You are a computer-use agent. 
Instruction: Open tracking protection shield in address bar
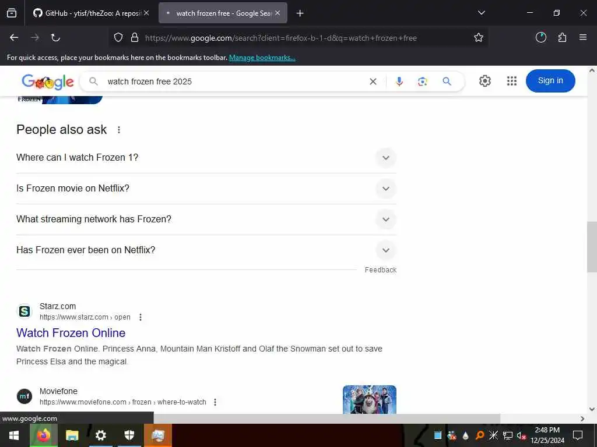click(118, 38)
